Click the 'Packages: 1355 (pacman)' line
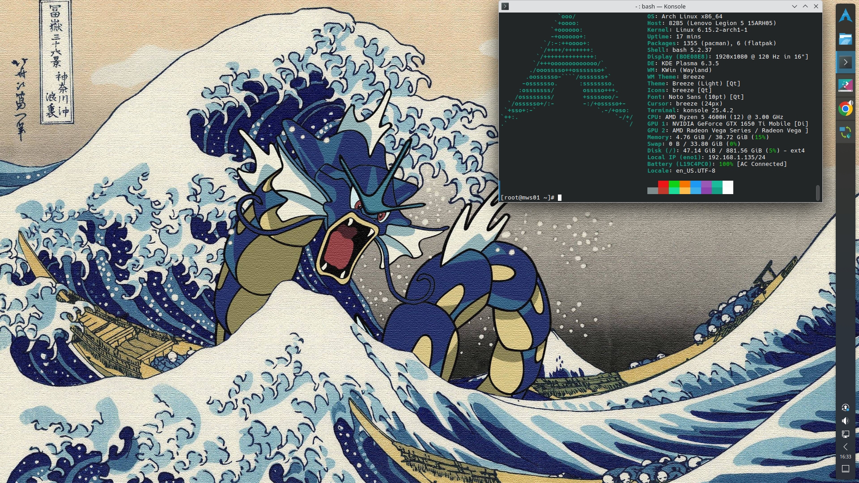Screen dimensions: 859x483 click(711, 43)
